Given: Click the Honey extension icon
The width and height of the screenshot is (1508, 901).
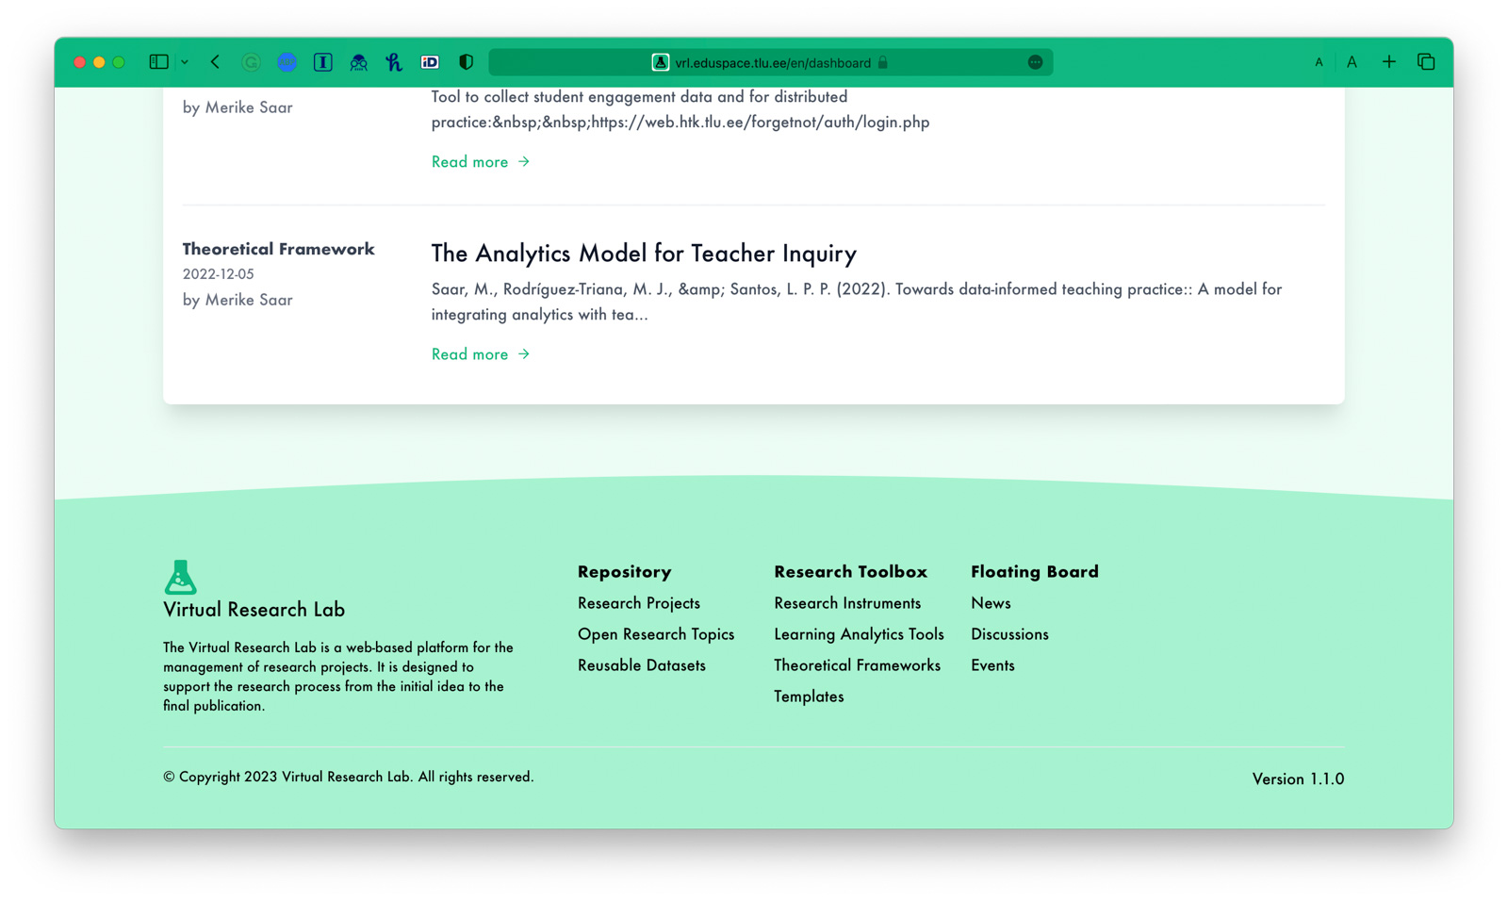Looking at the screenshot, I should pyautogui.click(x=394, y=62).
